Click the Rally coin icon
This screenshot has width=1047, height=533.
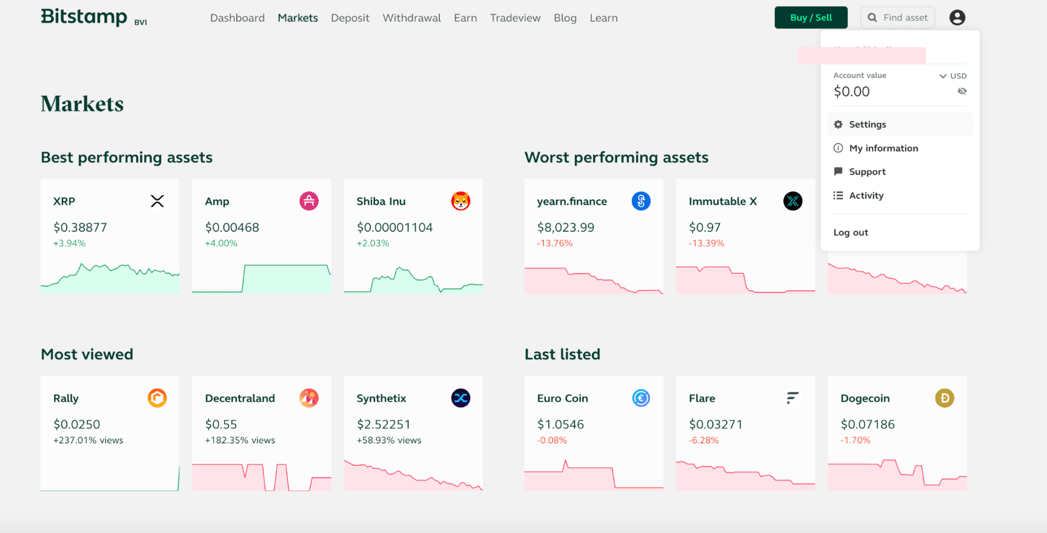[157, 398]
